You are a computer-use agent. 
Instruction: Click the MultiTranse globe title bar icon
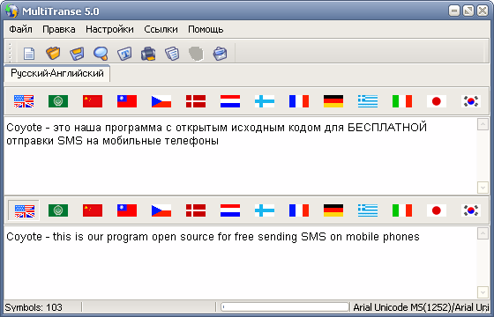pos(12,11)
